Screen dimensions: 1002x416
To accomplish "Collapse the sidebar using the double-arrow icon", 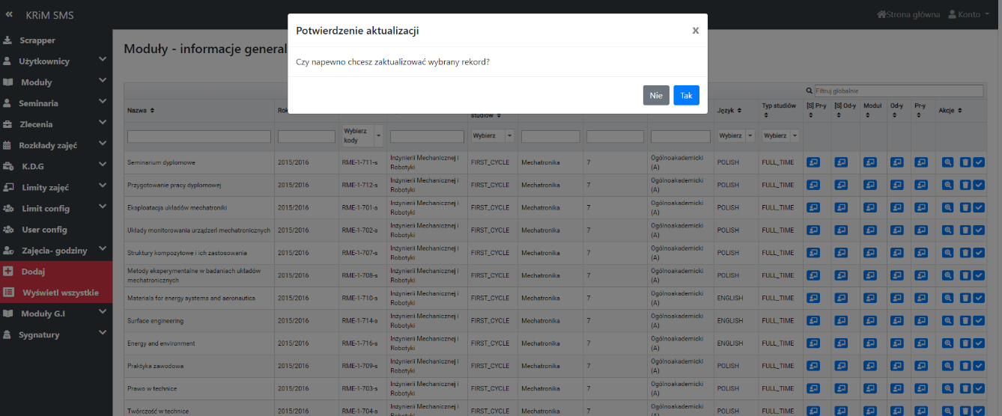I will click(x=9, y=15).
